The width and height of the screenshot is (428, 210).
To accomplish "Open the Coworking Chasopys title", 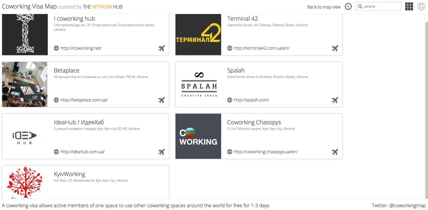I will (254, 122).
